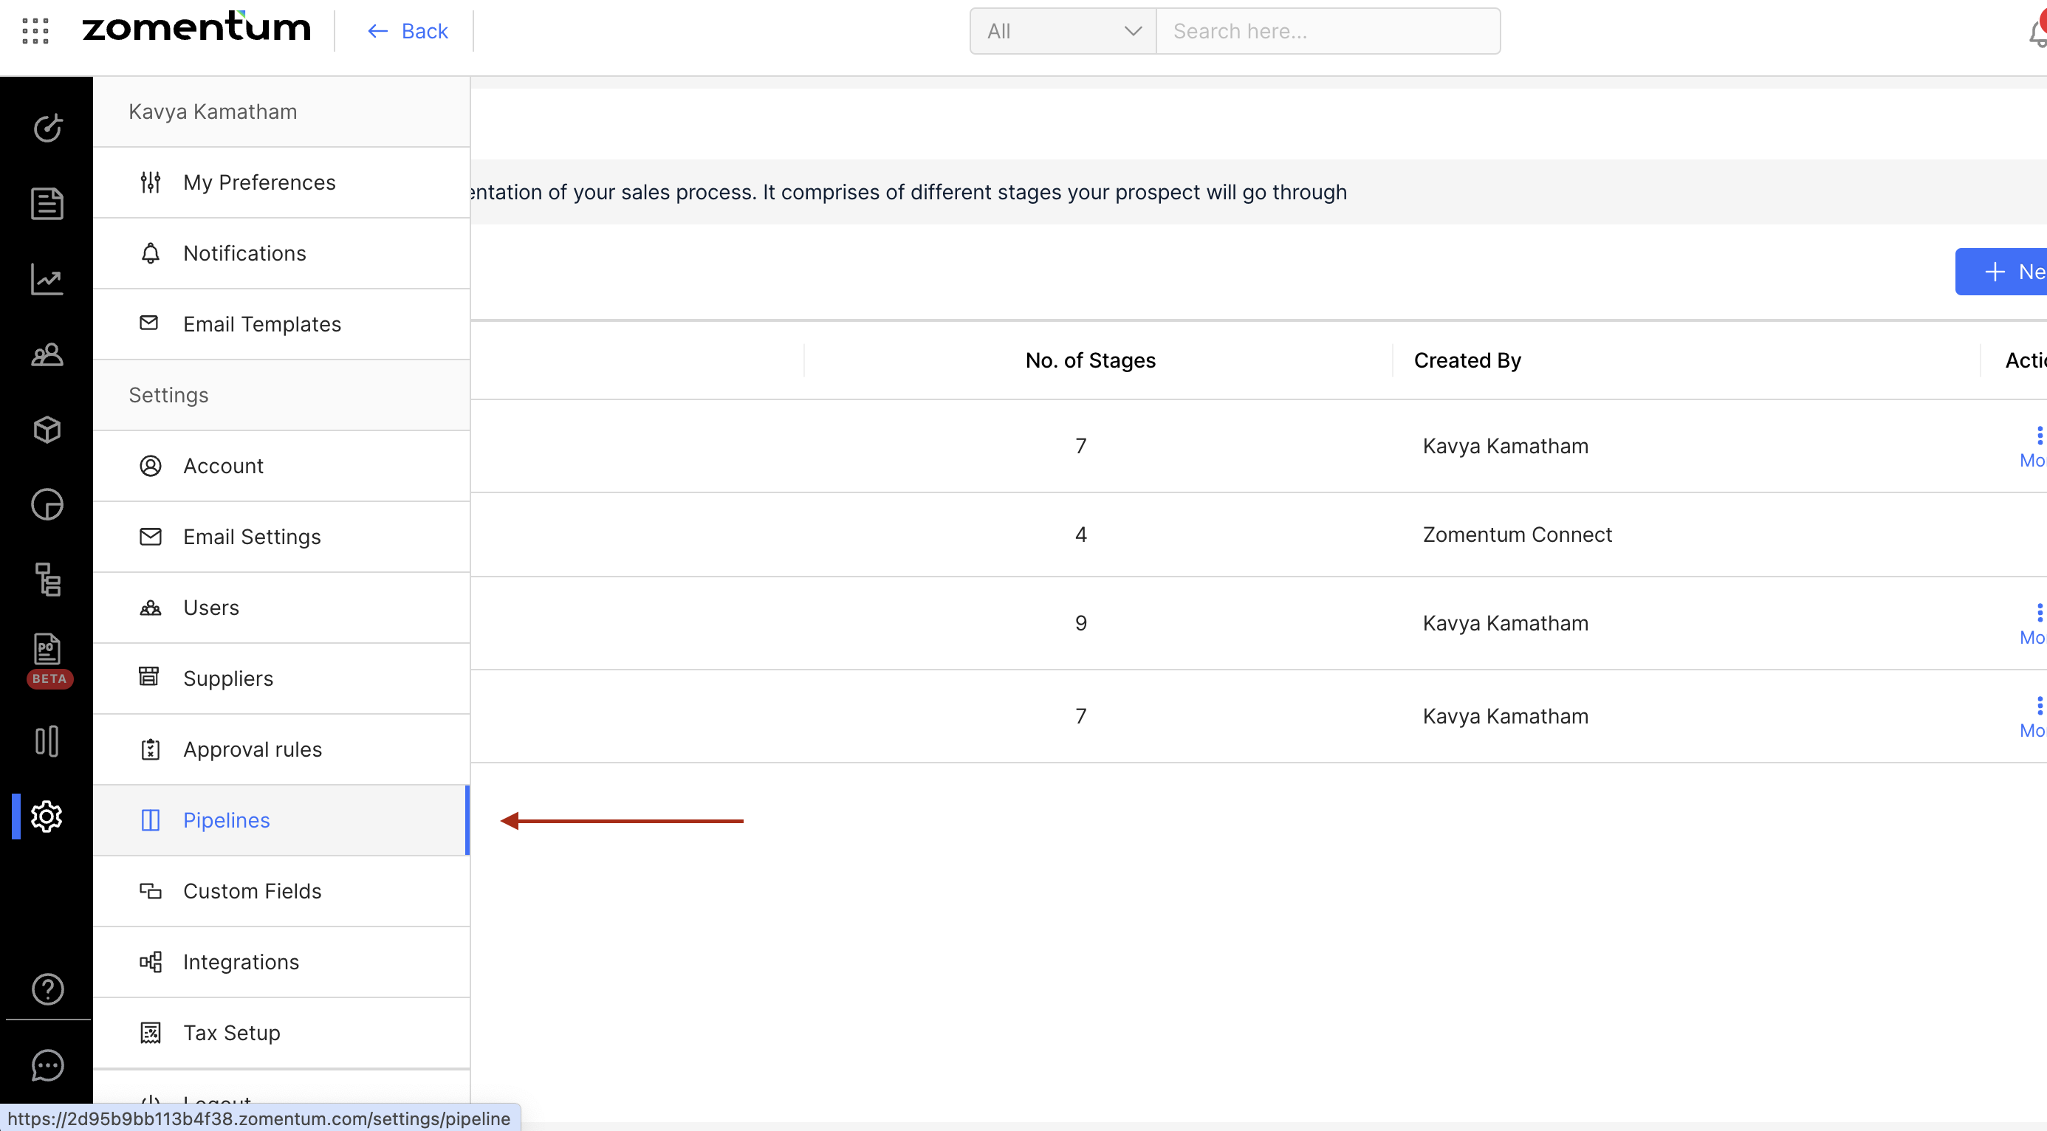Open Integrations settings menu item
Screen dimensions: 2047x1131
(241, 962)
